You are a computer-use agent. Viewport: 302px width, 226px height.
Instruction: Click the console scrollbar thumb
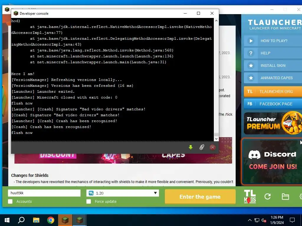(x=216, y=134)
